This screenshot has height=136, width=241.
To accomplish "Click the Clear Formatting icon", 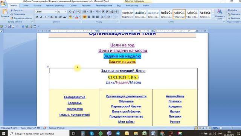I will [x=79, y=12].
